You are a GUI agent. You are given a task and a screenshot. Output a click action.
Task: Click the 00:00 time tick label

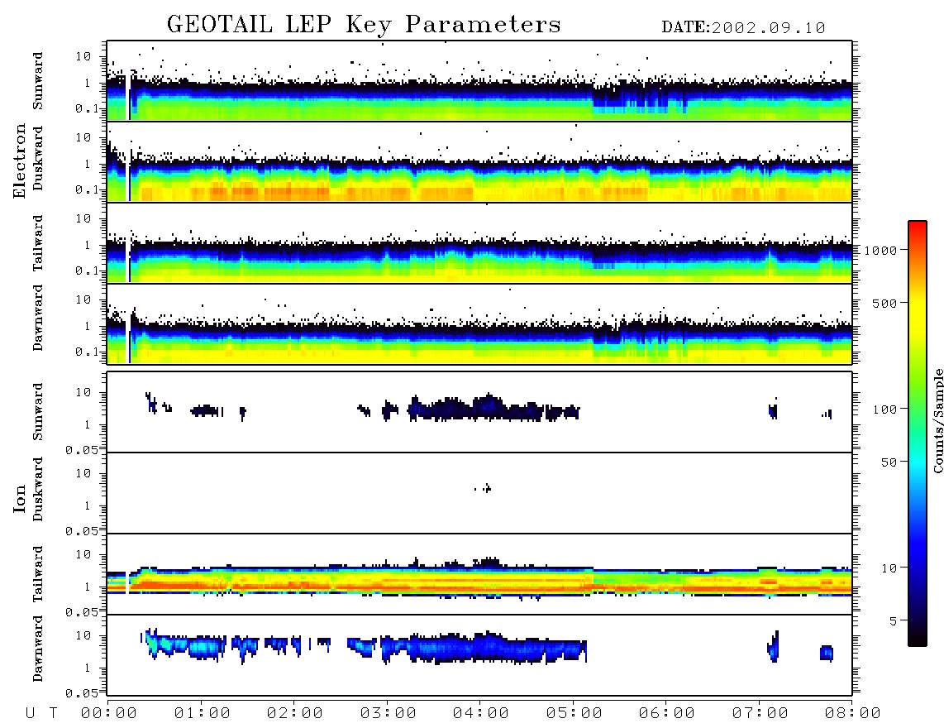coord(108,713)
